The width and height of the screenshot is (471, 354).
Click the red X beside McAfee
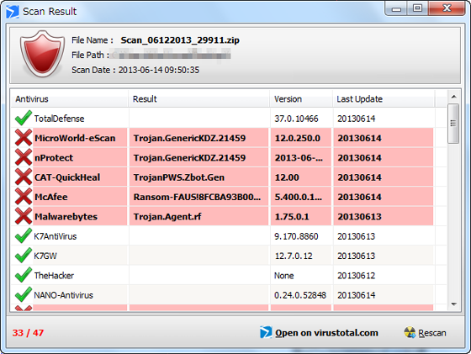(24, 197)
